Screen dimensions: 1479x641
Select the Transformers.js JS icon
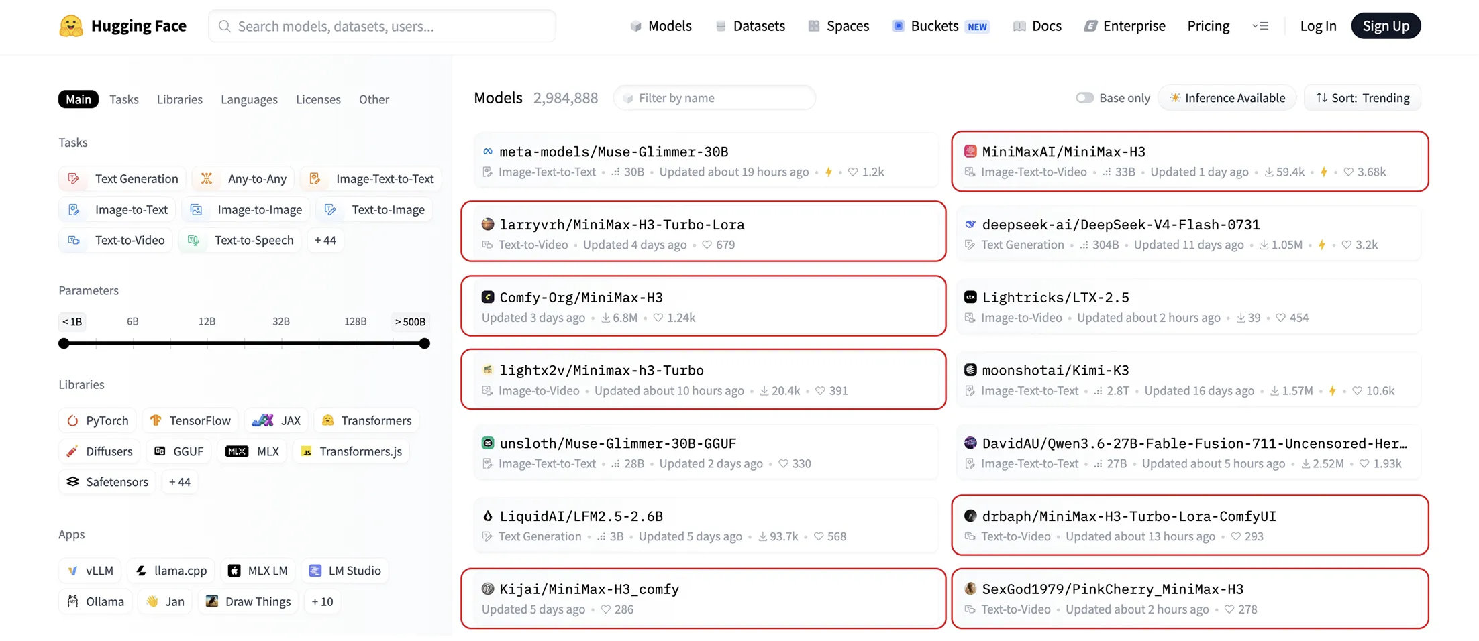(306, 451)
